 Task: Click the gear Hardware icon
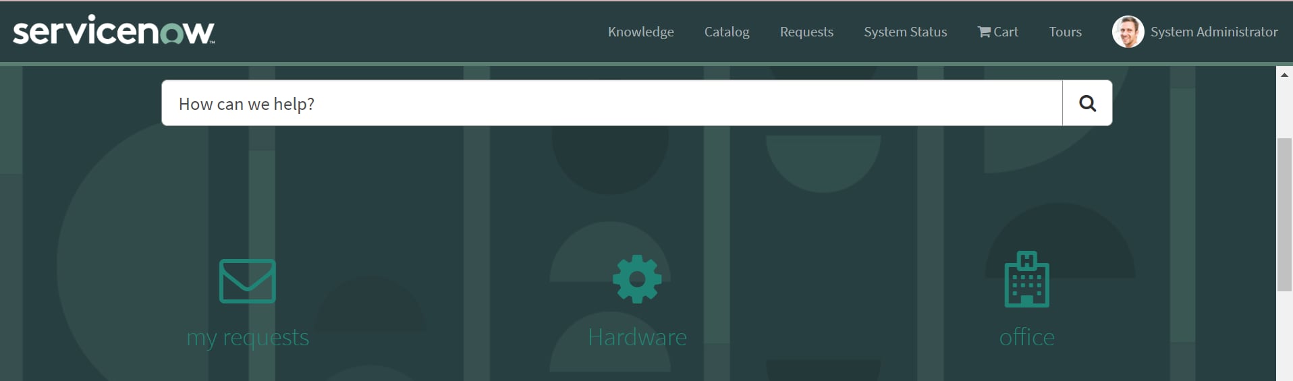click(637, 279)
